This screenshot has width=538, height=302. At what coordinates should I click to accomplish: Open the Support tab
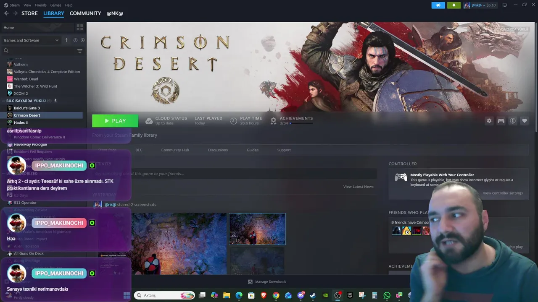point(284,150)
